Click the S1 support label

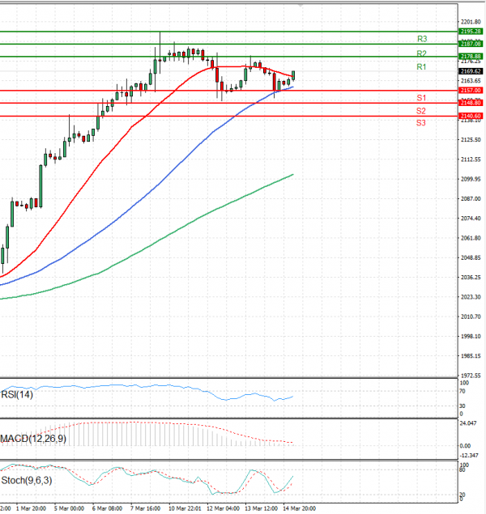pos(421,98)
